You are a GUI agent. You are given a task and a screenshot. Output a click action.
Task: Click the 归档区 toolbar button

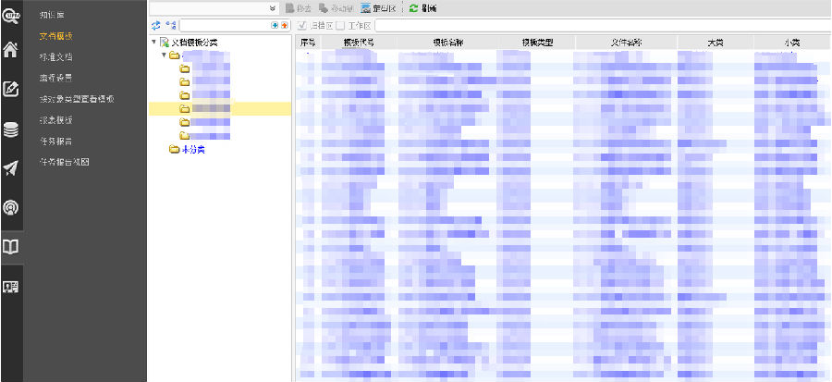coord(378,8)
